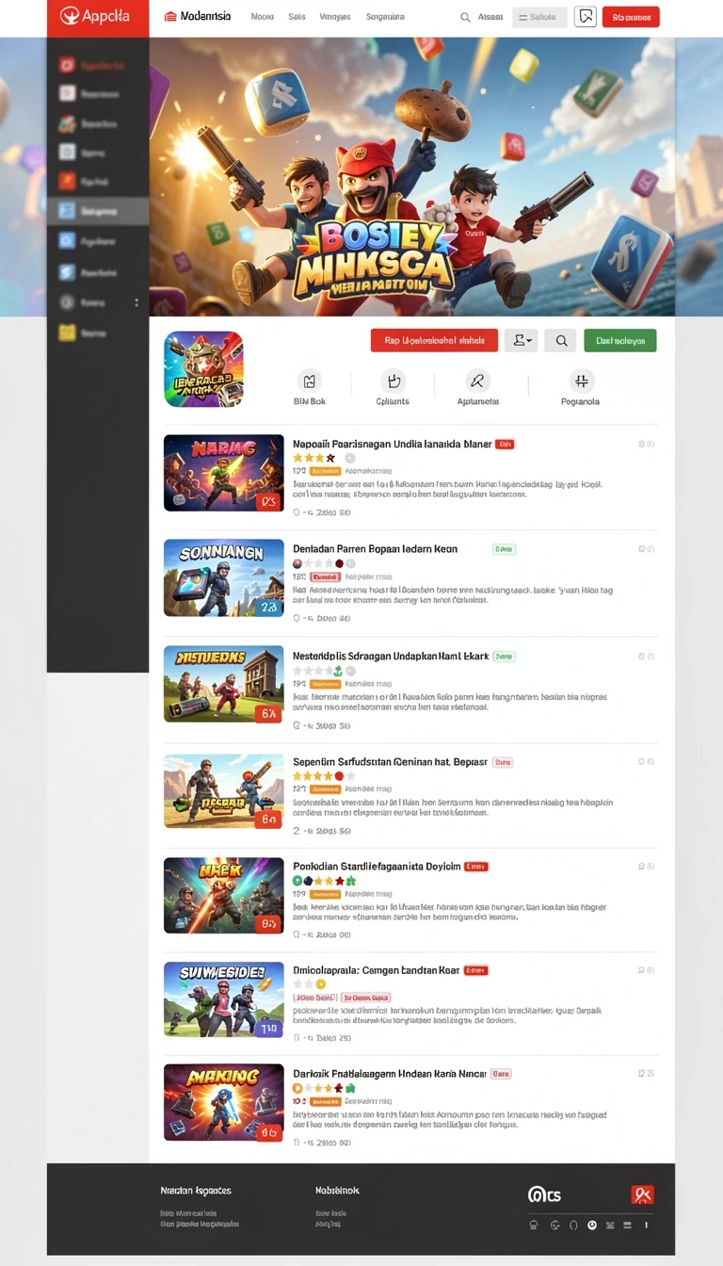
Task: Click the app icon thumbnail beside the Rap button
Action: (x=203, y=368)
